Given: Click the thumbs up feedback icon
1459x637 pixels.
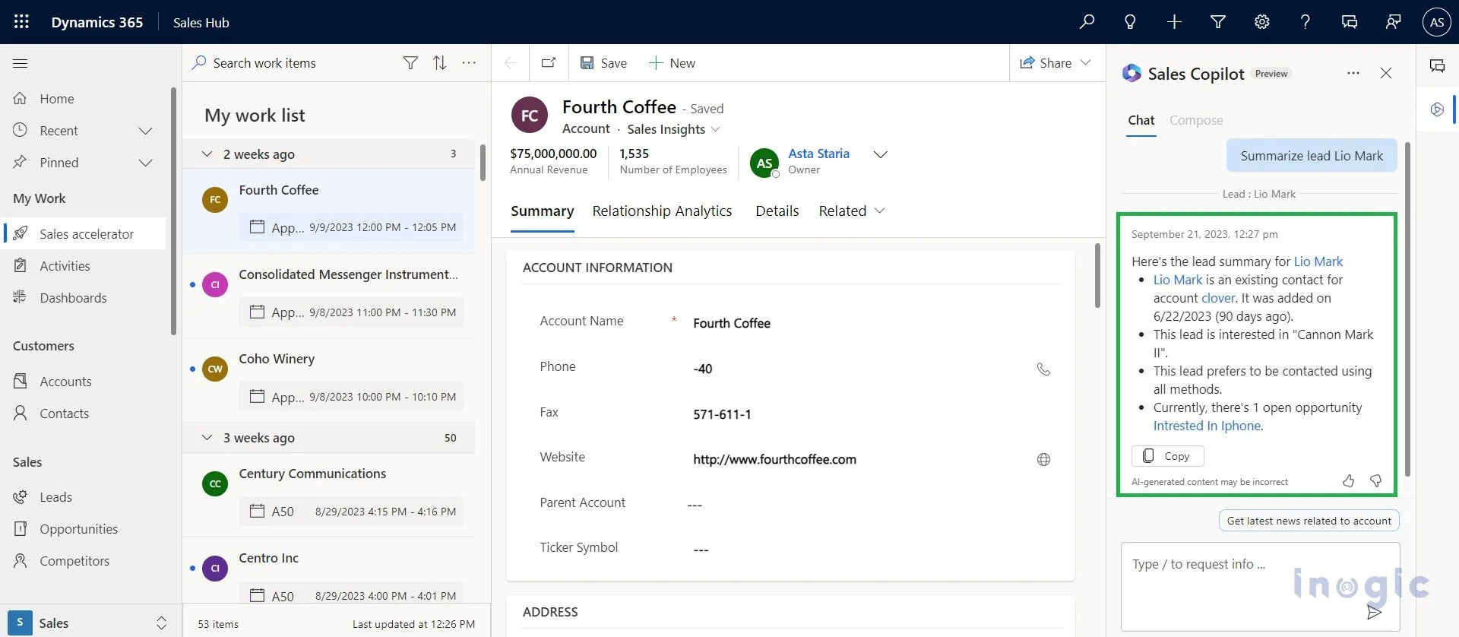Looking at the screenshot, I should [x=1348, y=480].
